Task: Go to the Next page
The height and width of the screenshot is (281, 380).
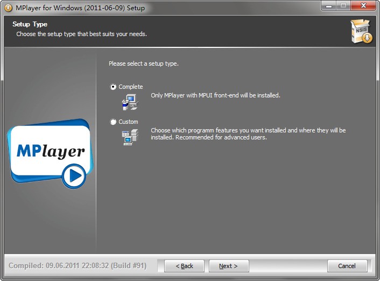Action: point(229,266)
